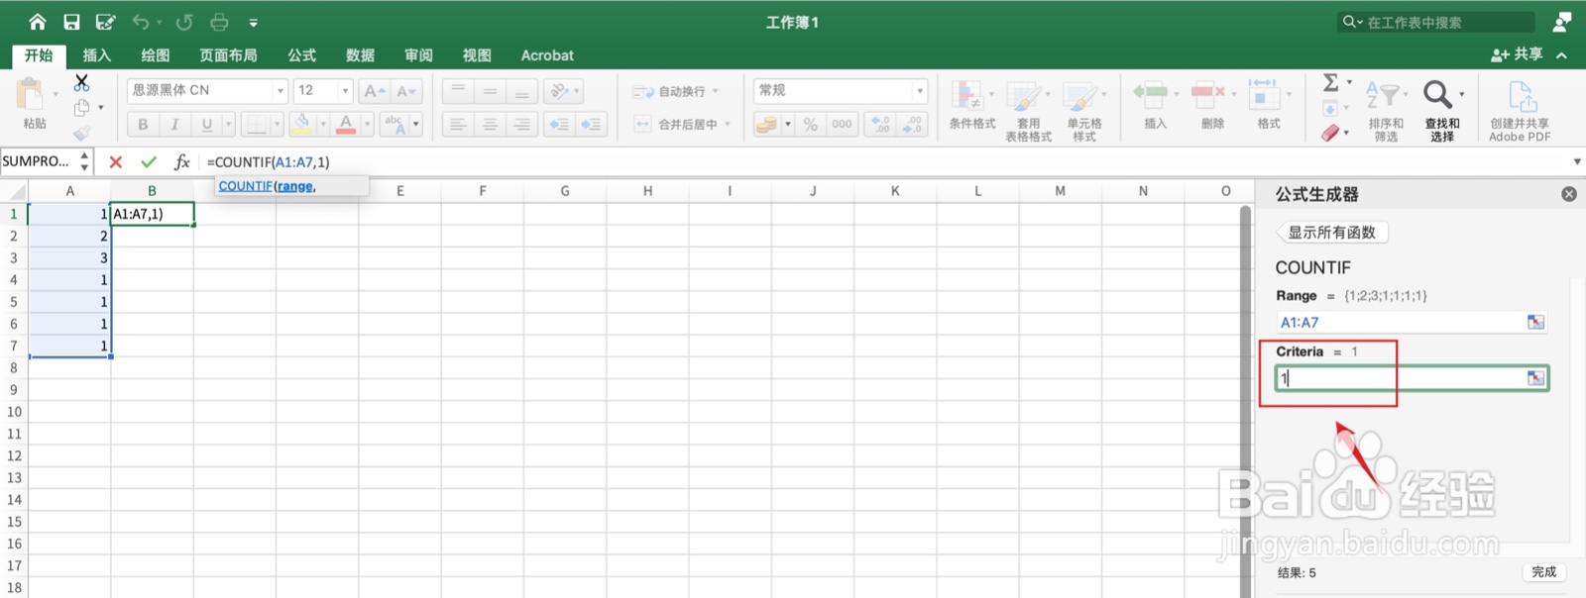Align text to top of cell
The width and height of the screenshot is (1586, 598).
[457, 91]
